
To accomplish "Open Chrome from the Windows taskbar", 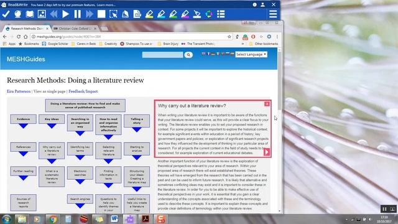I will click(53, 219).
